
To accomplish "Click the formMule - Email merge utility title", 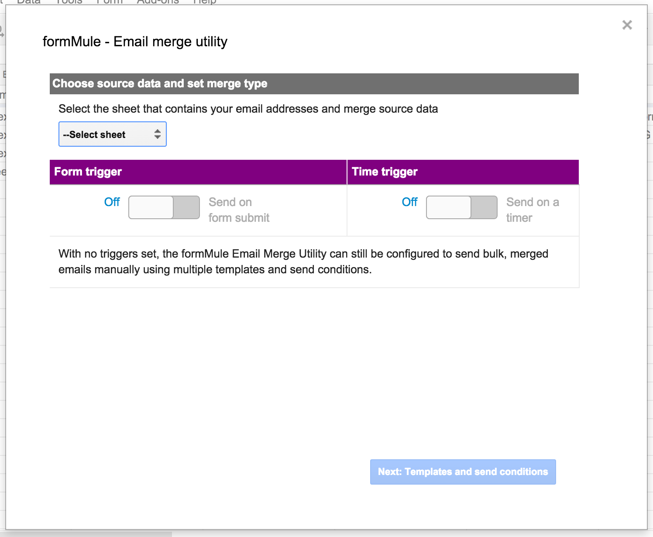I will coord(135,42).
